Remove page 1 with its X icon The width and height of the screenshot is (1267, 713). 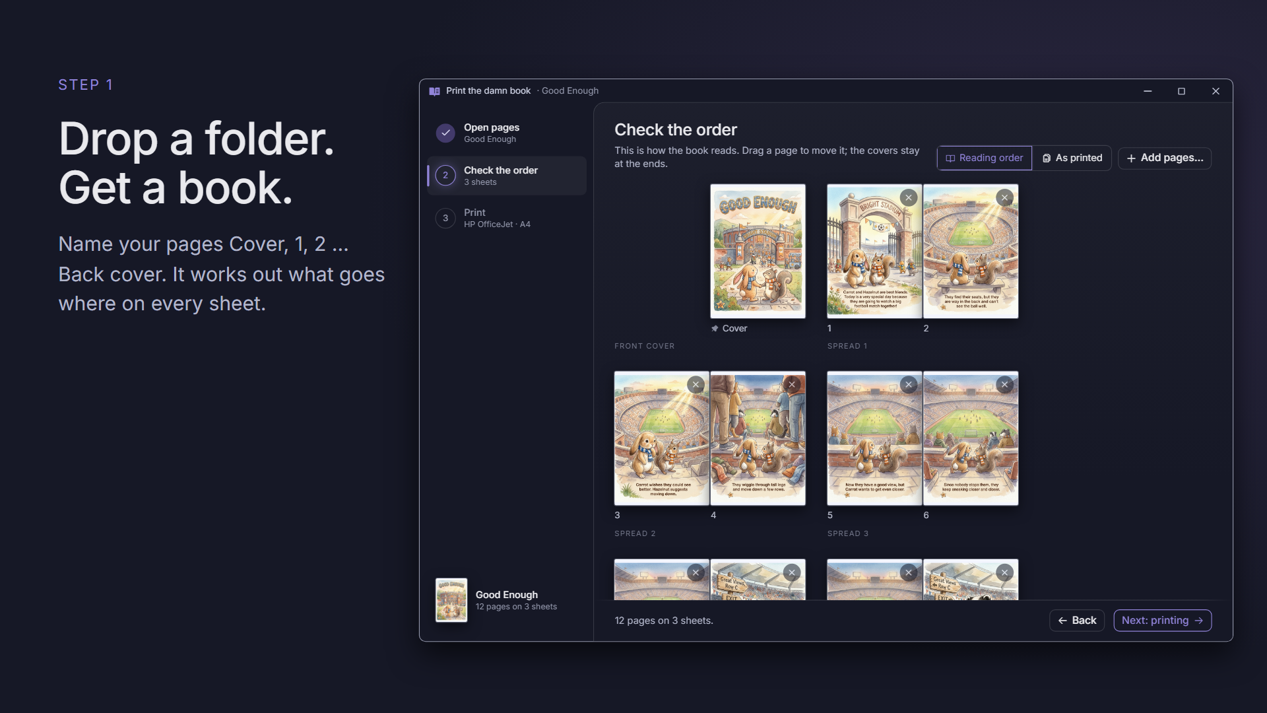[909, 197]
